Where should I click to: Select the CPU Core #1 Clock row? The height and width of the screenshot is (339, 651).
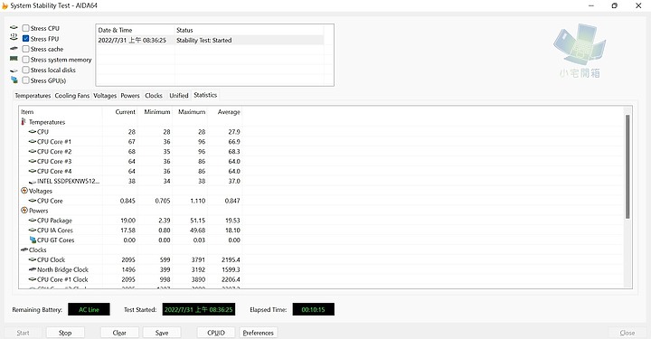pyautogui.click(x=131, y=279)
